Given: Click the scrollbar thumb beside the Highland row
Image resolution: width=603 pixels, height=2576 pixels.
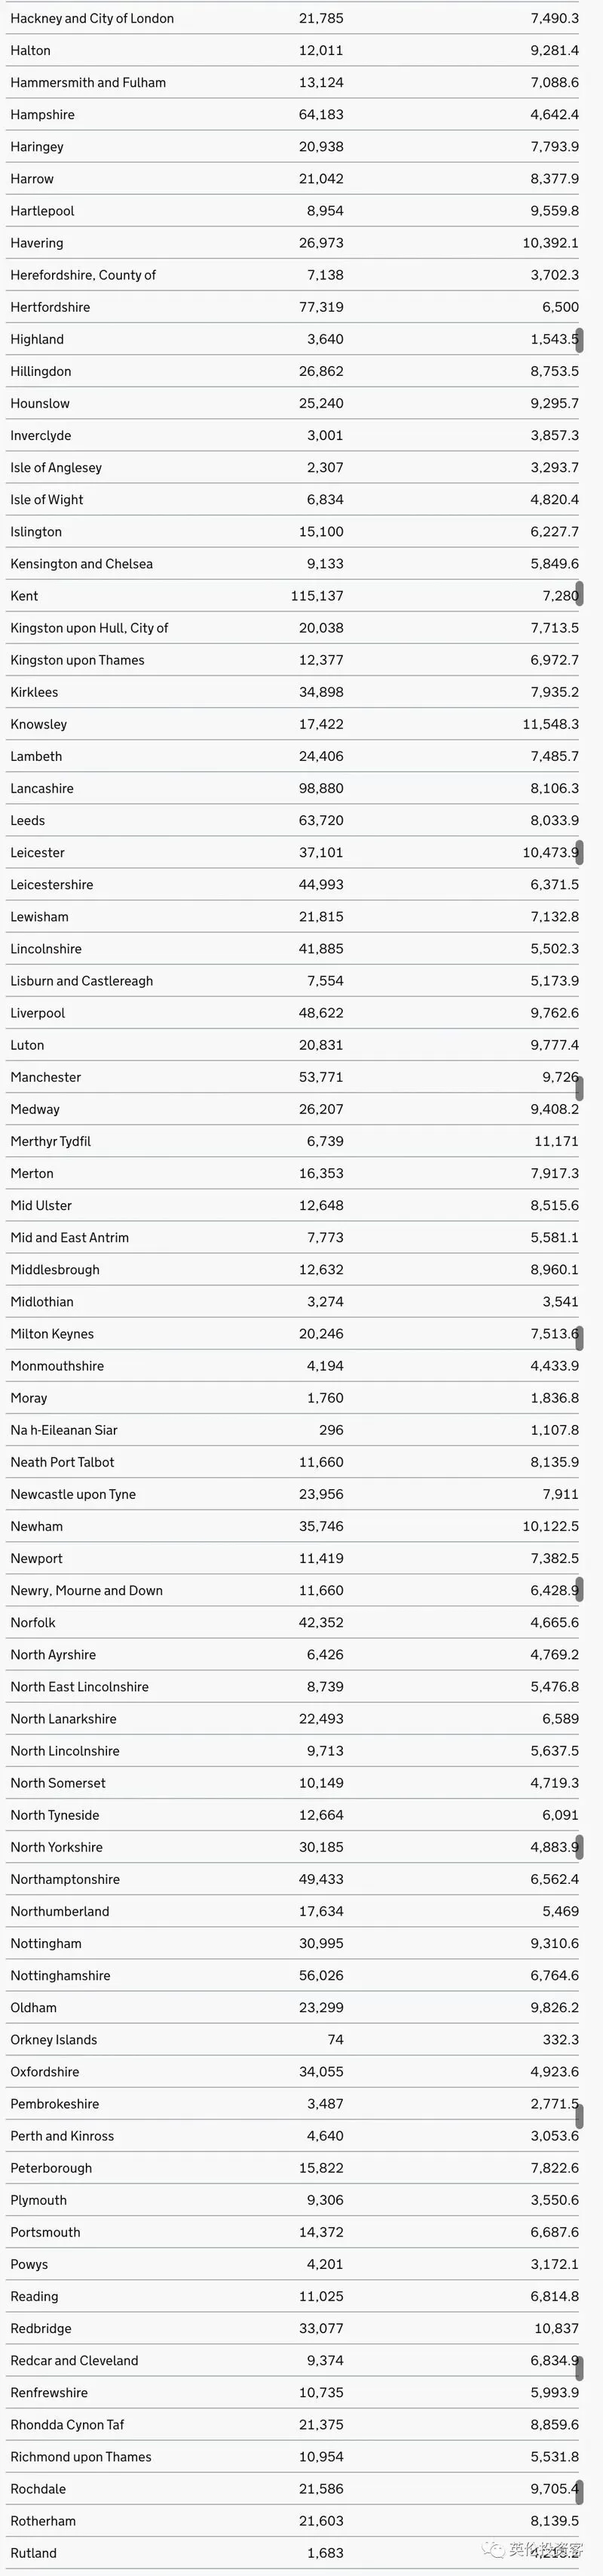Looking at the screenshot, I should click(x=579, y=340).
